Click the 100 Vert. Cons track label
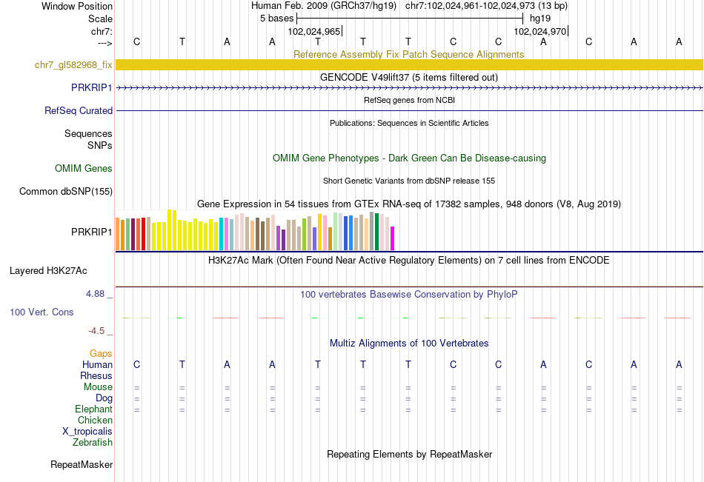This screenshot has width=704, height=482. tap(41, 312)
